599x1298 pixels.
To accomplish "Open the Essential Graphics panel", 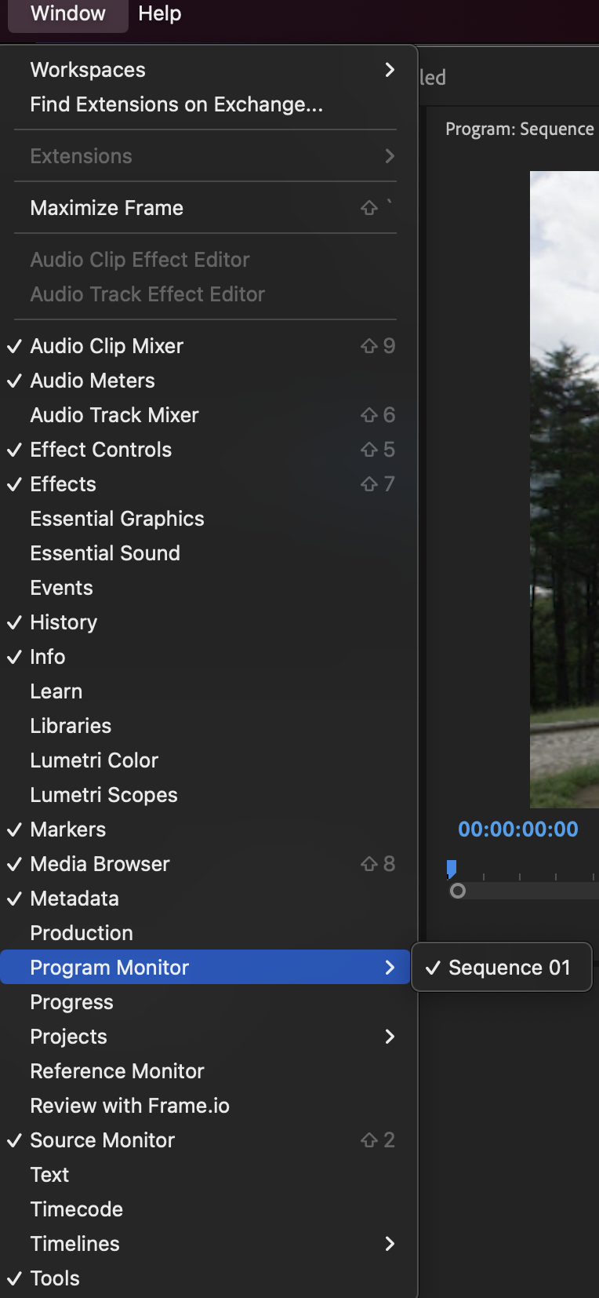I will click(117, 519).
